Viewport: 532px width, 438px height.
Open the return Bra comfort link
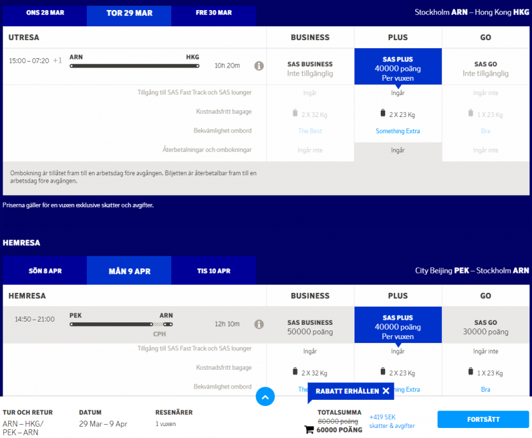coord(485,390)
